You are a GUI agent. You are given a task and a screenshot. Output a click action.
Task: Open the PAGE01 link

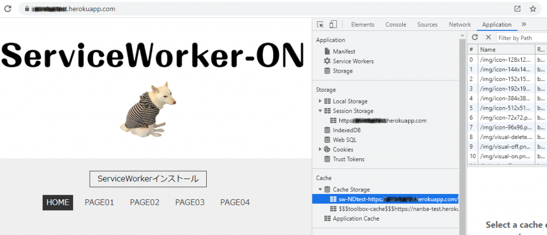coord(99,202)
